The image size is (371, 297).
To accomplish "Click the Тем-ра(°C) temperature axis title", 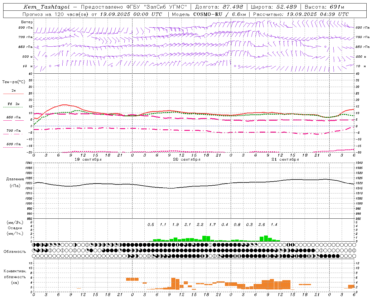I will (x=14, y=82).
